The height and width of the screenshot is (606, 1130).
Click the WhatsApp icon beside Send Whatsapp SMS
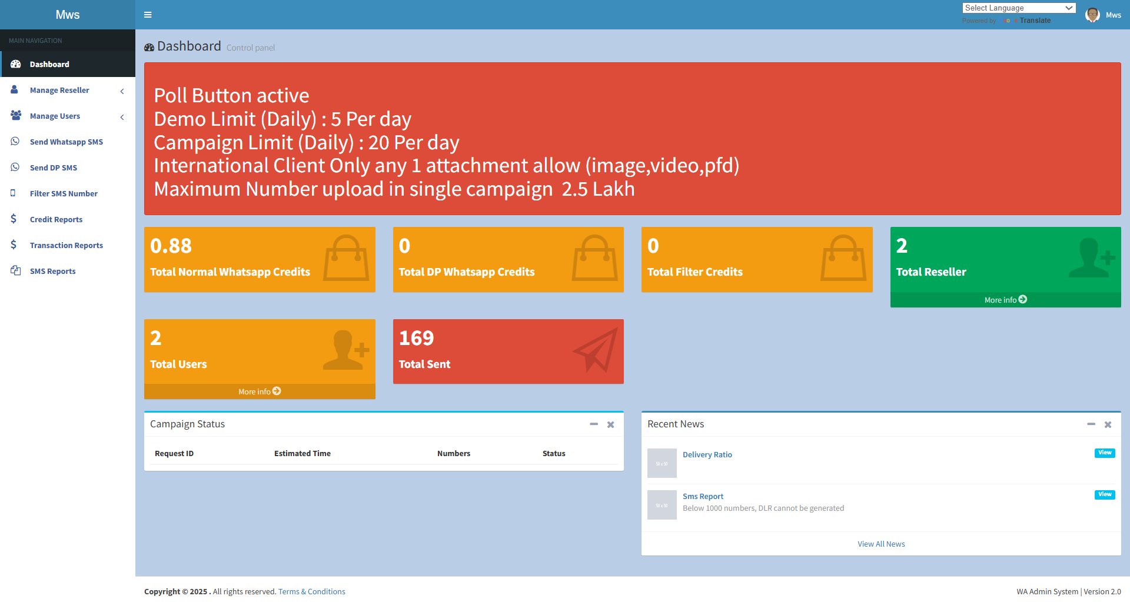click(x=15, y=142)
